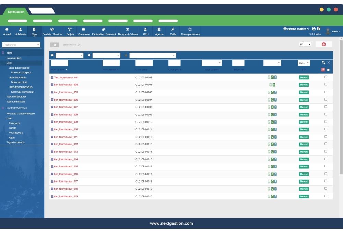Expand the Entité maître entity selector
The image size is (343, 233).
[296, 29]
